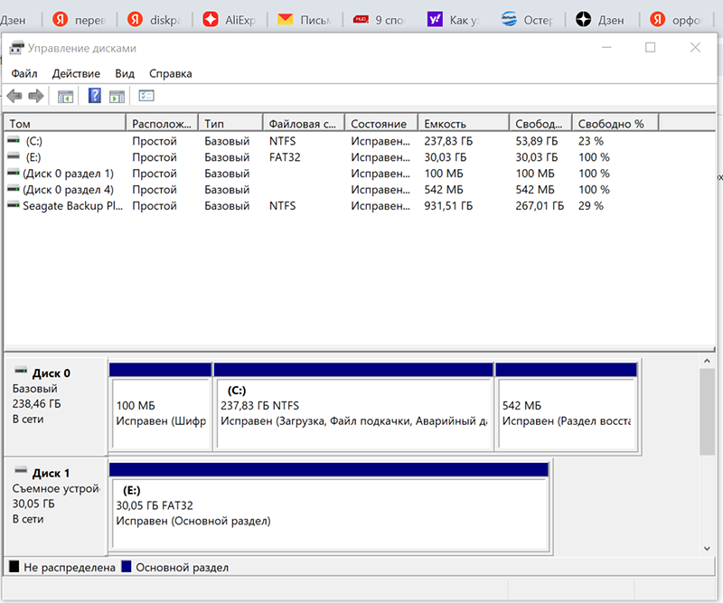Click the FAT32 file system cell
Screen dimensions: 723x603
285,157
